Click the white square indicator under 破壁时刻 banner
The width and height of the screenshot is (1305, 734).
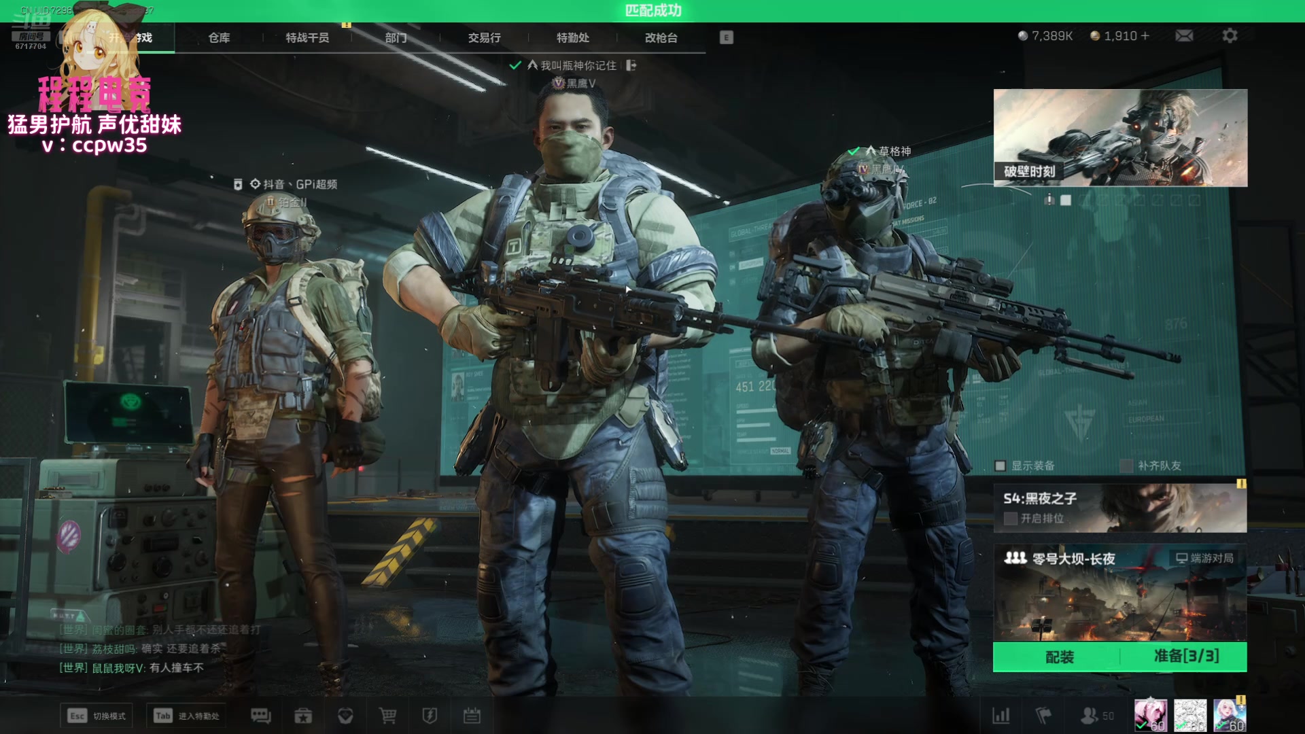1066,200
